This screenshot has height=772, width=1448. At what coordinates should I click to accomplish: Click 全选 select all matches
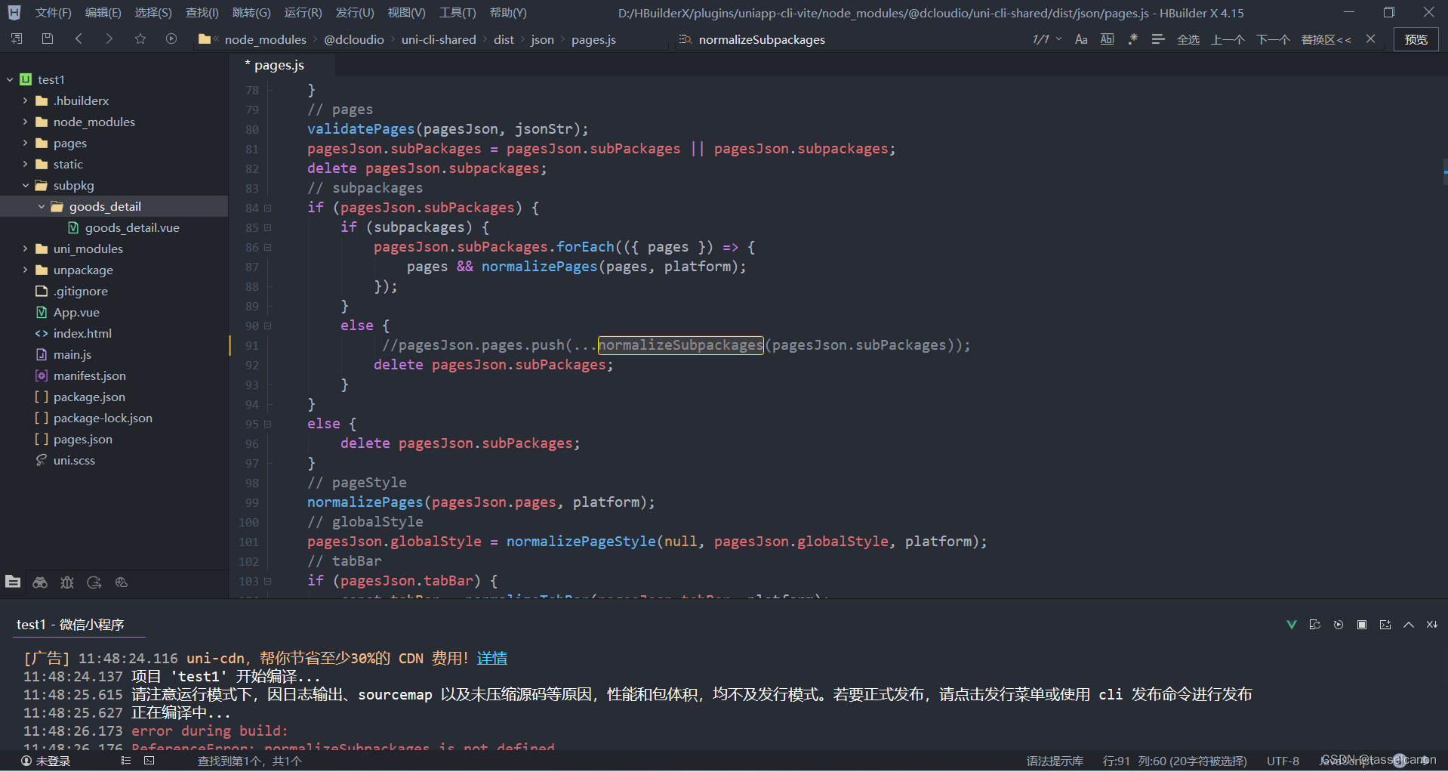1188,39
